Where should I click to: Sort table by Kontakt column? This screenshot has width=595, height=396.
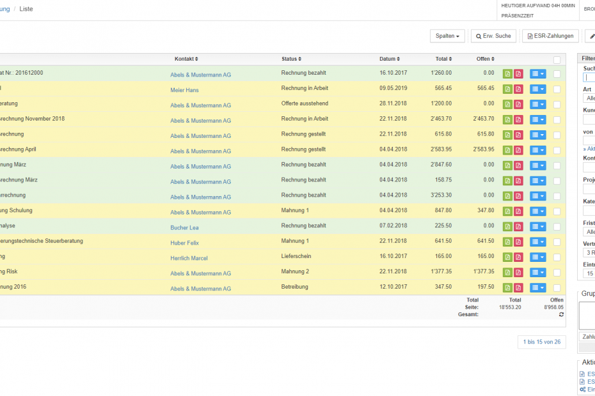(x=186, y=59)
